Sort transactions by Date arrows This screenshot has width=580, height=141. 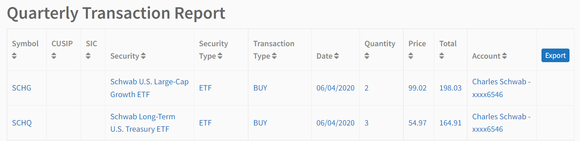click(x=336, y=56)
